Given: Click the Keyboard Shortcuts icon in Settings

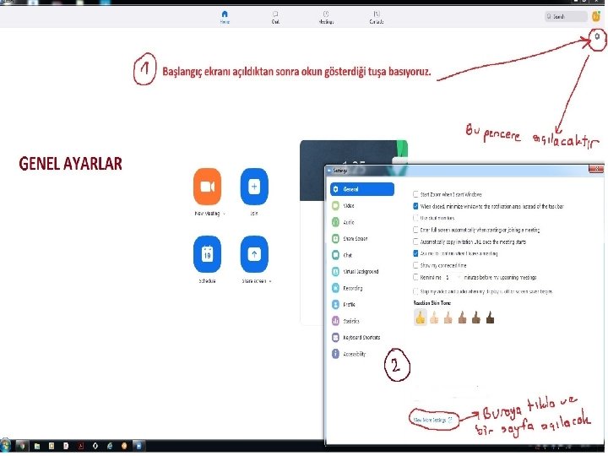Looking at the screenshot, I should pos(335,337).
